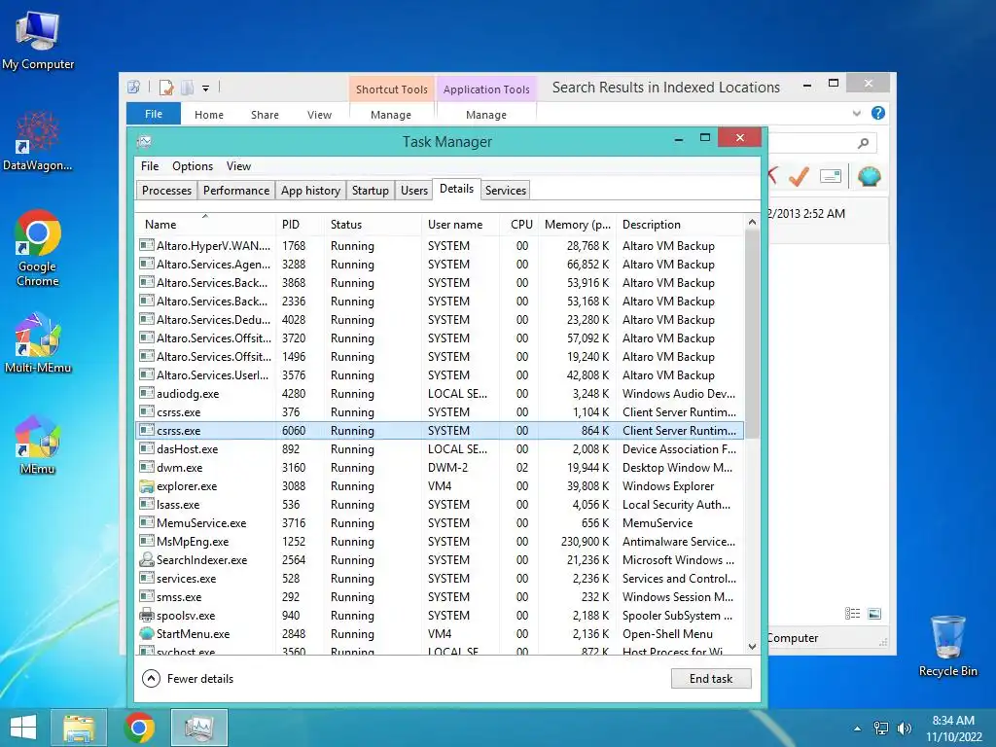Screen dimensions: 996x747
Task: Click the envelope-like icon in Explorer ribbon
Action: 831,176
